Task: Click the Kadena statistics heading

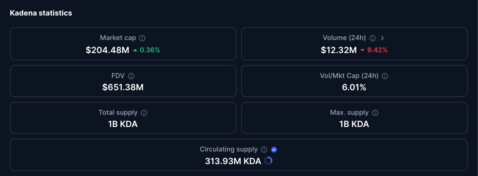Action: [x=41, y=13]
